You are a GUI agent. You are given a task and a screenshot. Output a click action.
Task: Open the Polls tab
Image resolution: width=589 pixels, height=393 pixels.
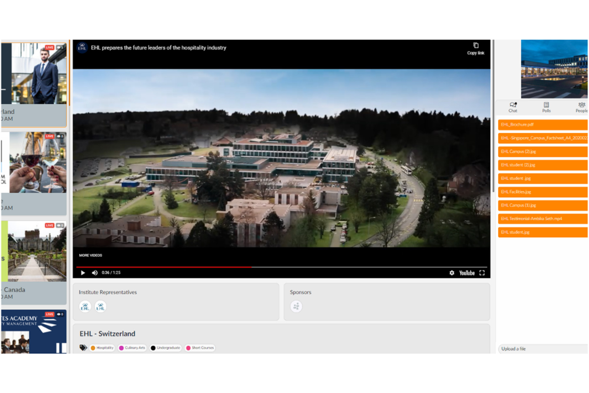pos(546,107)
